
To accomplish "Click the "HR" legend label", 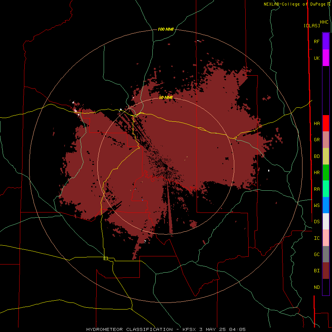I will [x=317, y=173].
